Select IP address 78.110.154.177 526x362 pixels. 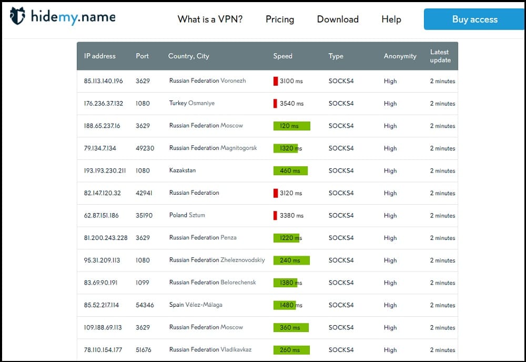[103, 350]
